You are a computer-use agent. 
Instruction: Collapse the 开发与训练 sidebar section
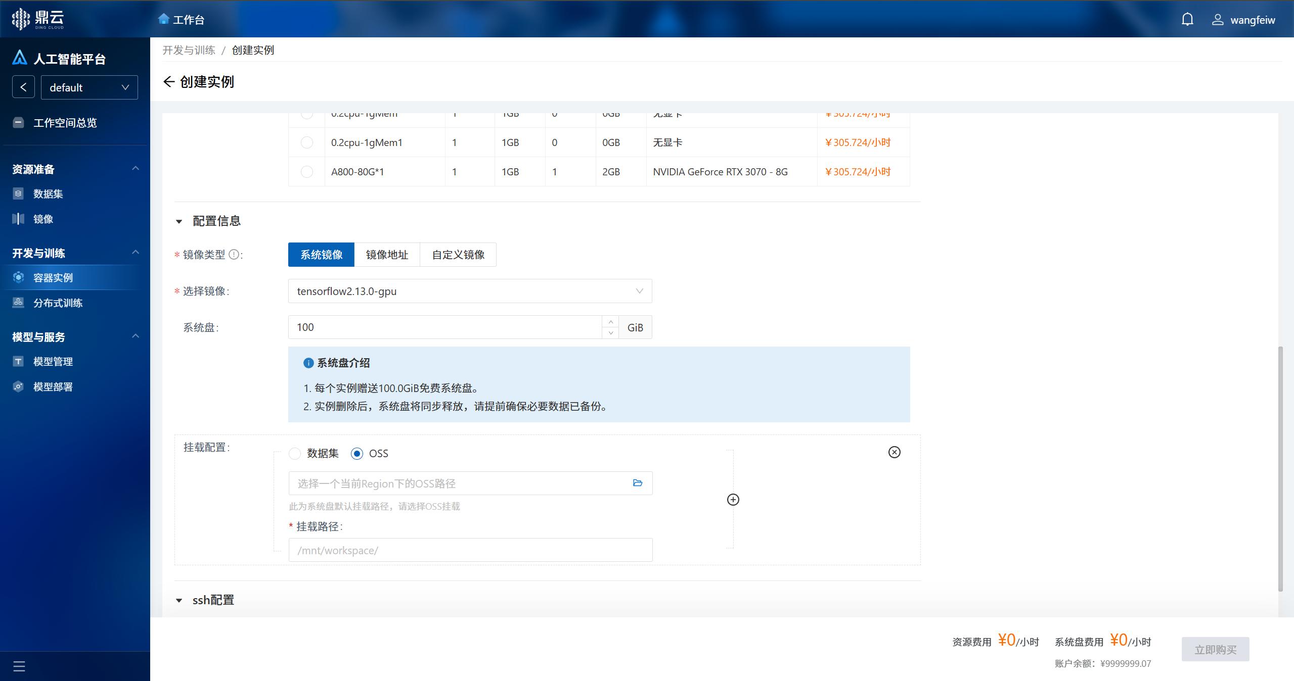pos(136,252)
